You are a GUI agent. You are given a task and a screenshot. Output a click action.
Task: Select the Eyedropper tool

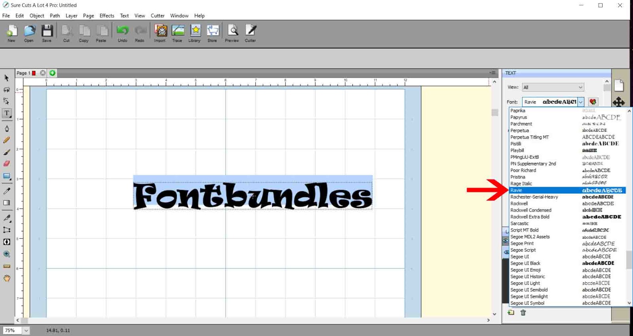pyautogui.click(x=7, y=191)
